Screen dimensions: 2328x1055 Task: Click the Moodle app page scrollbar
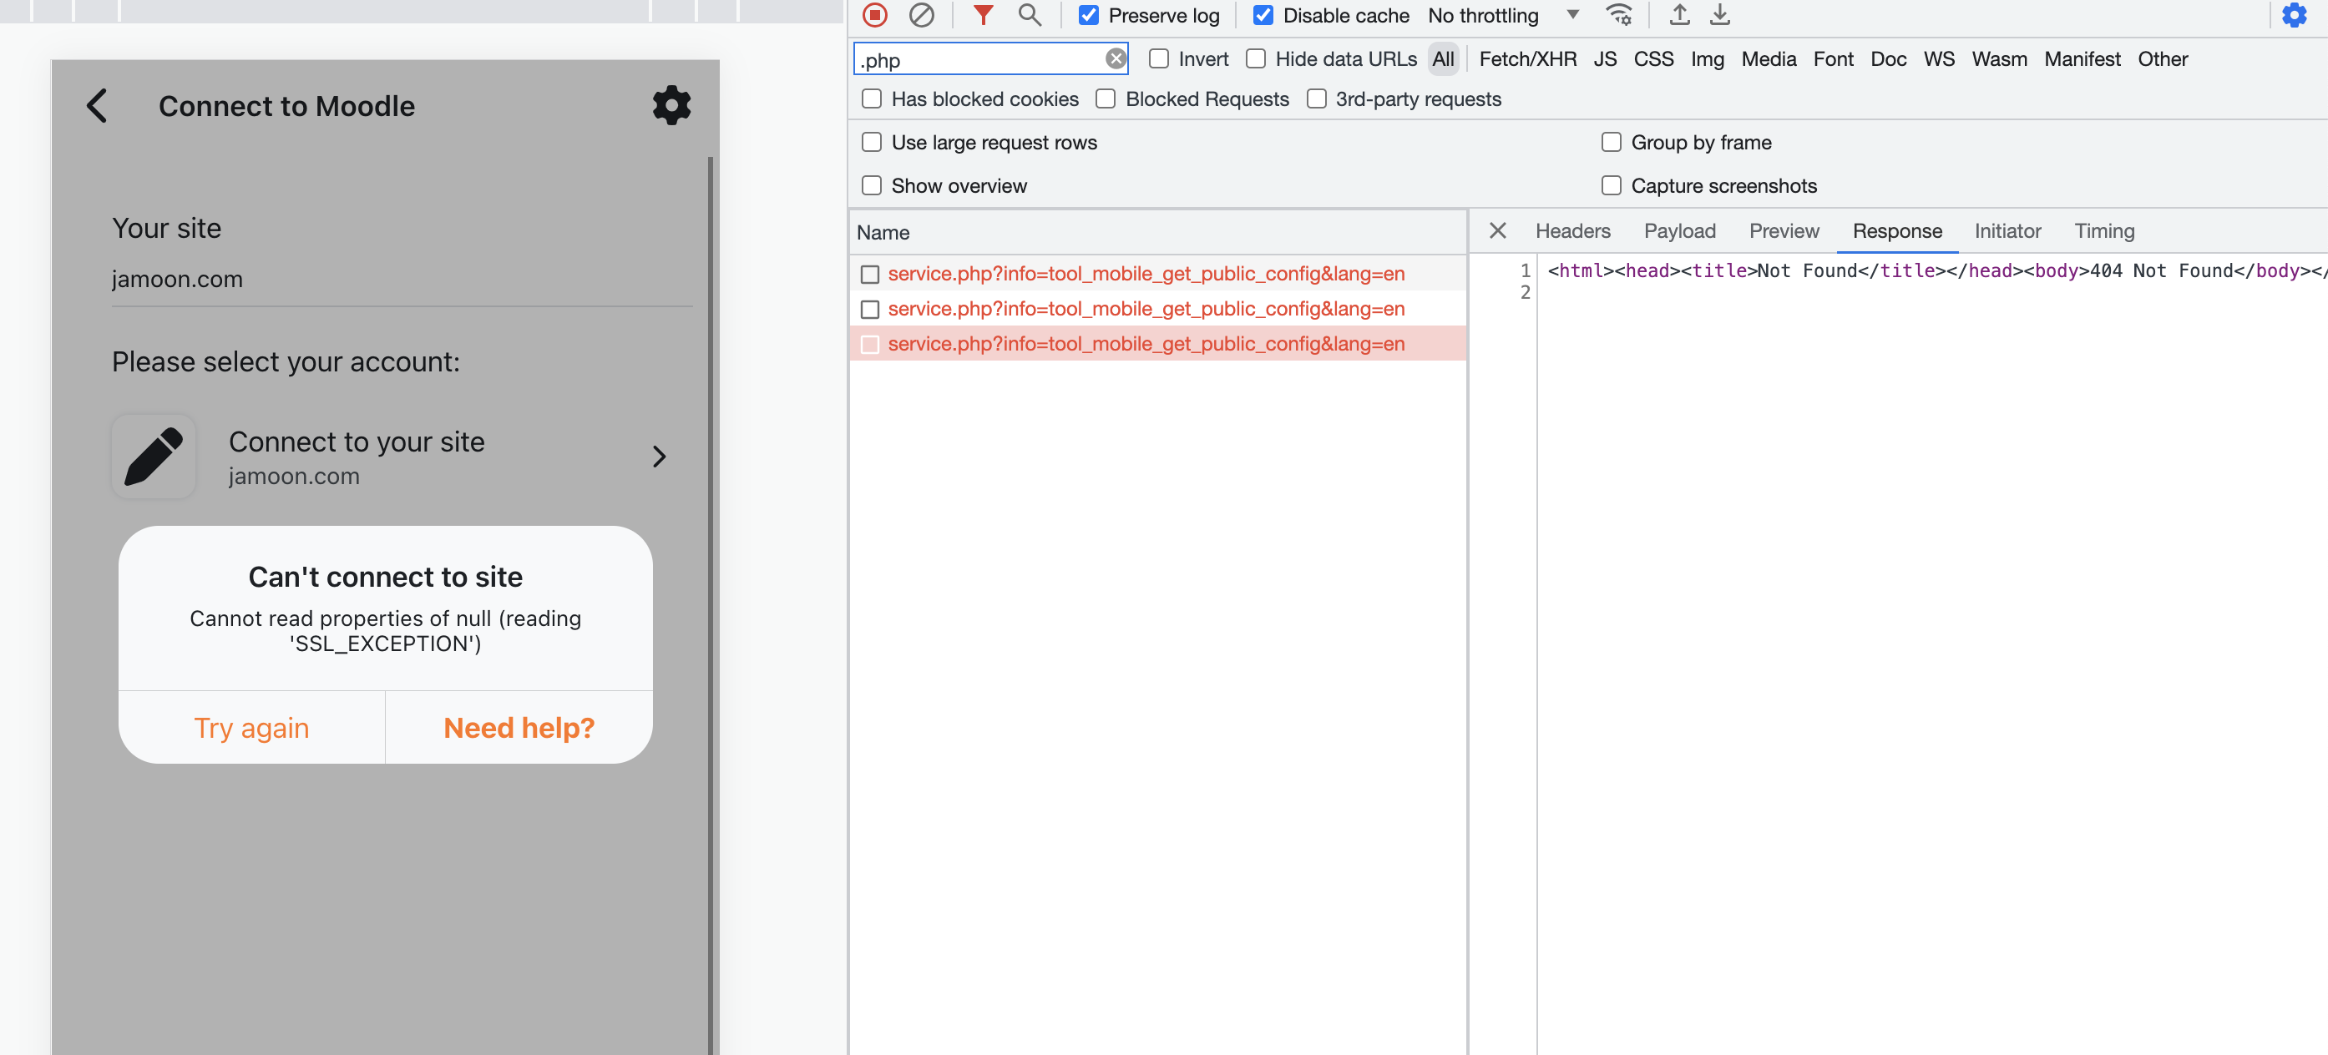pos(711,605)
